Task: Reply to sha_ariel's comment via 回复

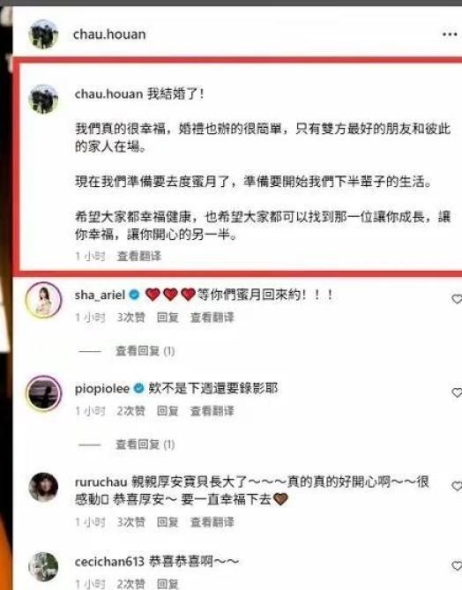Action: 168,317
